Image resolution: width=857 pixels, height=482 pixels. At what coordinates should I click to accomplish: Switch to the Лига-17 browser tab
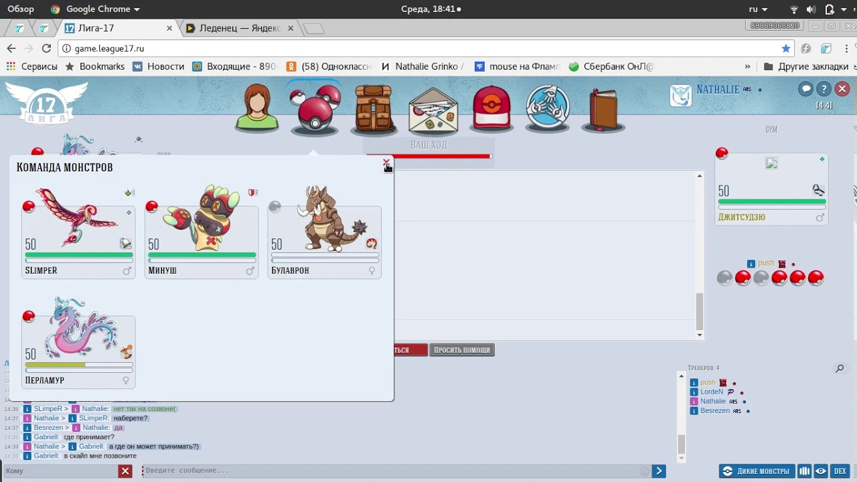click(x=119, y=28)
